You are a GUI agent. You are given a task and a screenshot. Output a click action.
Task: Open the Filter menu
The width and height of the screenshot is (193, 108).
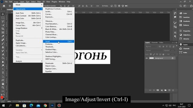[39, 2]
